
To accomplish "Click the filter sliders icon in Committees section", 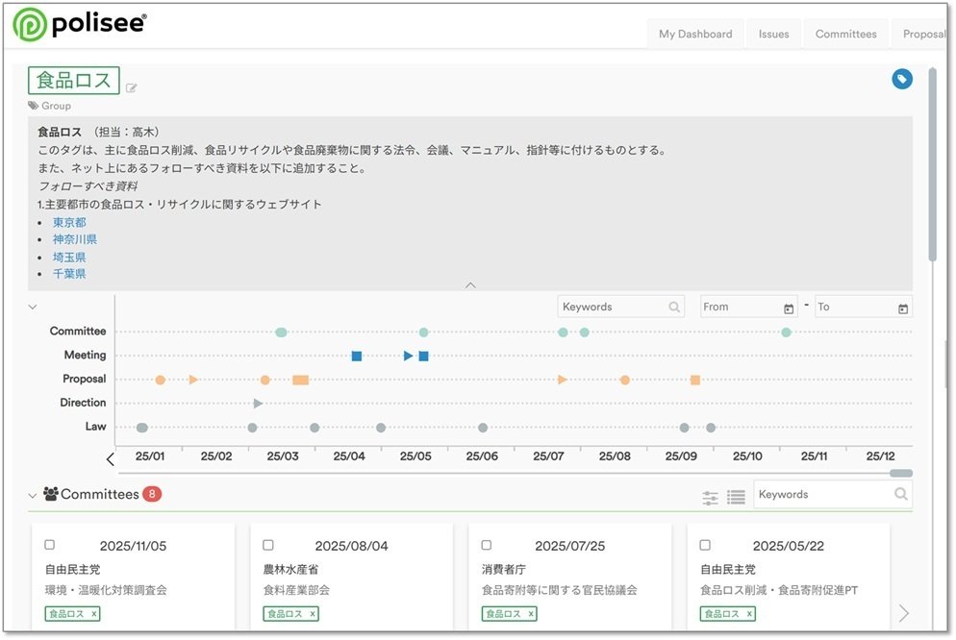I will click(711, 497).
